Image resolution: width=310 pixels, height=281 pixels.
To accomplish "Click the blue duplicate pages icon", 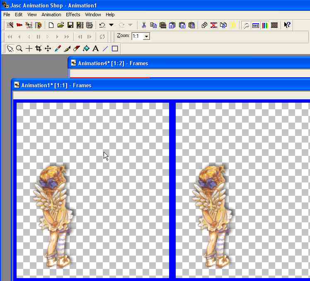I will (223, 25).
